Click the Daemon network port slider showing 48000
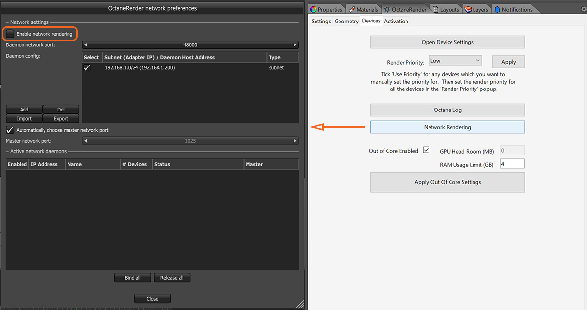 click(190, 45)
